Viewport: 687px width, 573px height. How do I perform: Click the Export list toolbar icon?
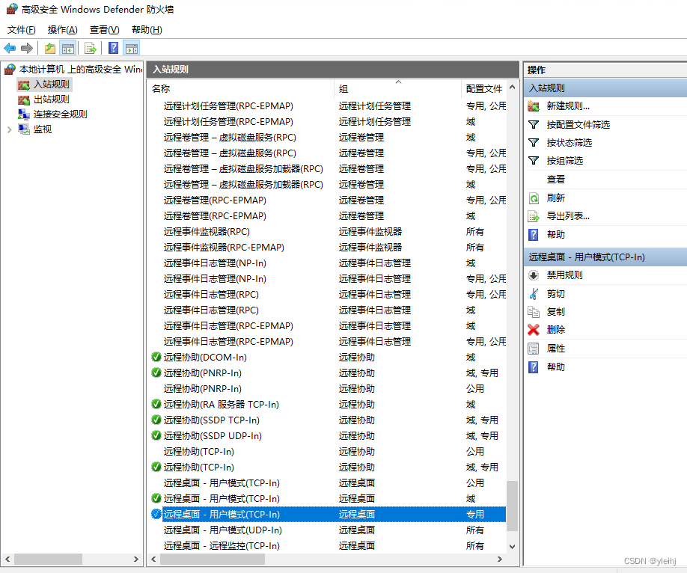pos(91,48)
